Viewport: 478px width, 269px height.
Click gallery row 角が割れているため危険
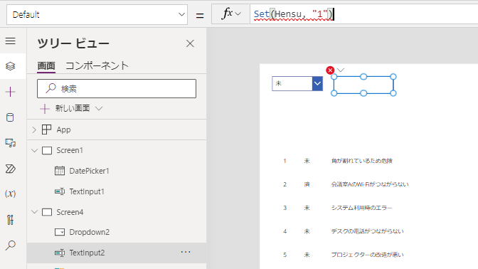(x=362, y=161)
